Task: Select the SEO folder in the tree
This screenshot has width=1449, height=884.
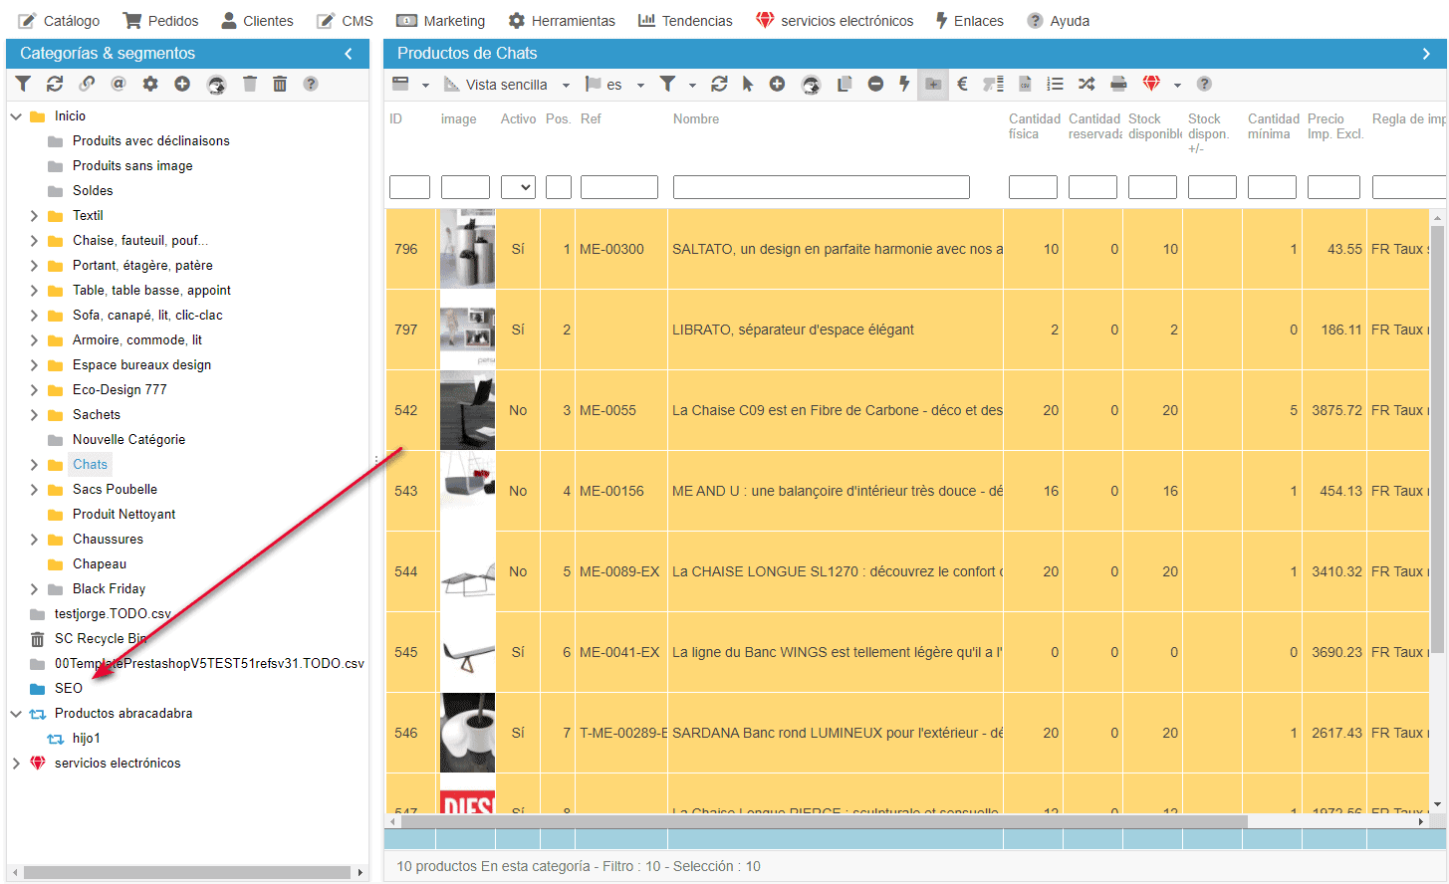Action: click(x=68, y=689)
